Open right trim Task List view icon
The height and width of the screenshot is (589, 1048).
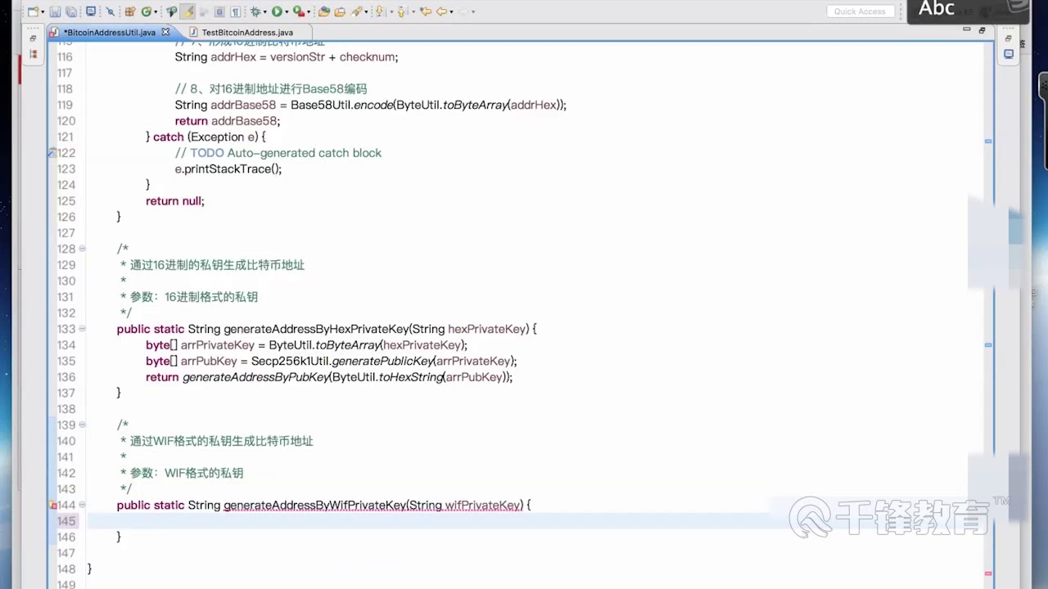[1009, 55]
